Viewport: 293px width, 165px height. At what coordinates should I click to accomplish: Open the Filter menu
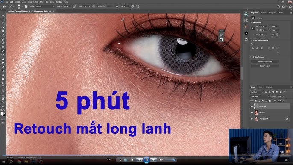(x=42, y=2)
